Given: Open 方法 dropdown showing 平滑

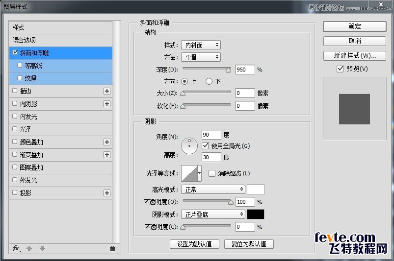Looking at the screenshot, I should (201, 57).
